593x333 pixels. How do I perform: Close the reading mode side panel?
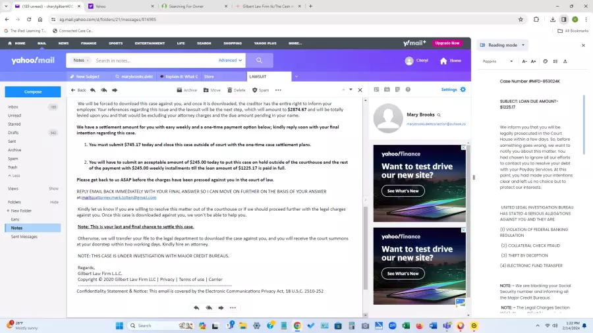point(583,45)
